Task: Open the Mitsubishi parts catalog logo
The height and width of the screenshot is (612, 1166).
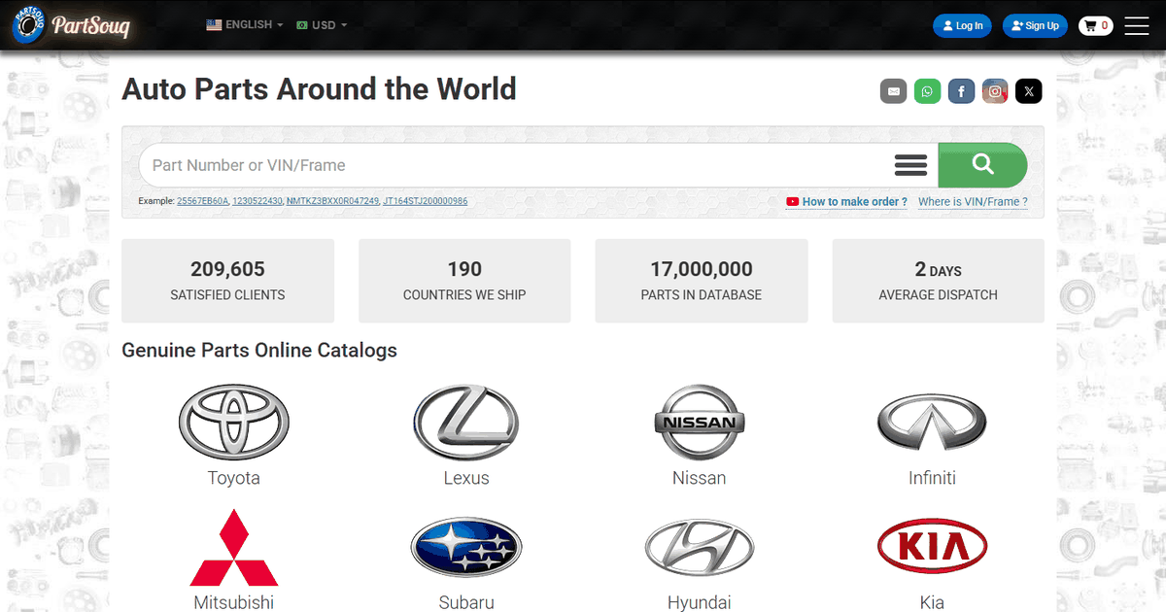Action: (234, 547)
